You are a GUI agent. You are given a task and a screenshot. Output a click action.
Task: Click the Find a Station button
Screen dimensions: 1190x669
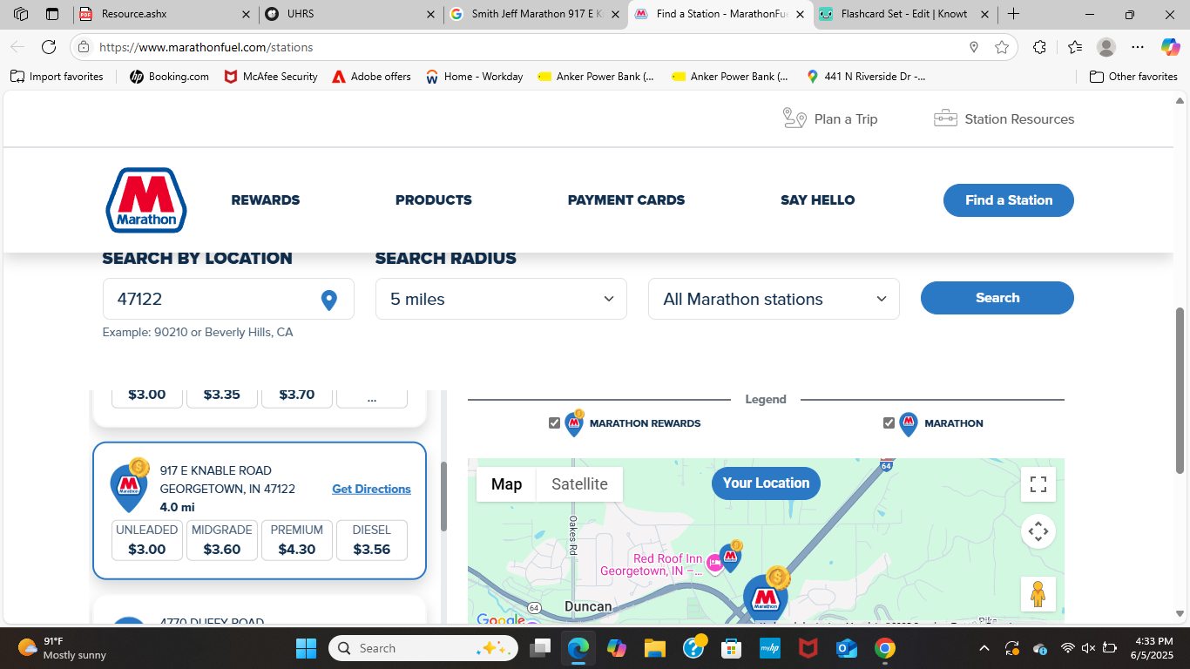tap(1009, 200)
